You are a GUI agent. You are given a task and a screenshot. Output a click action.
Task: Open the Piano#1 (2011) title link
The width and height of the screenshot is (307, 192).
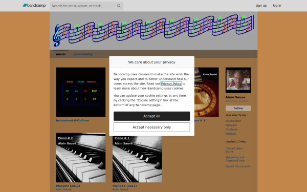pos(124,186)
